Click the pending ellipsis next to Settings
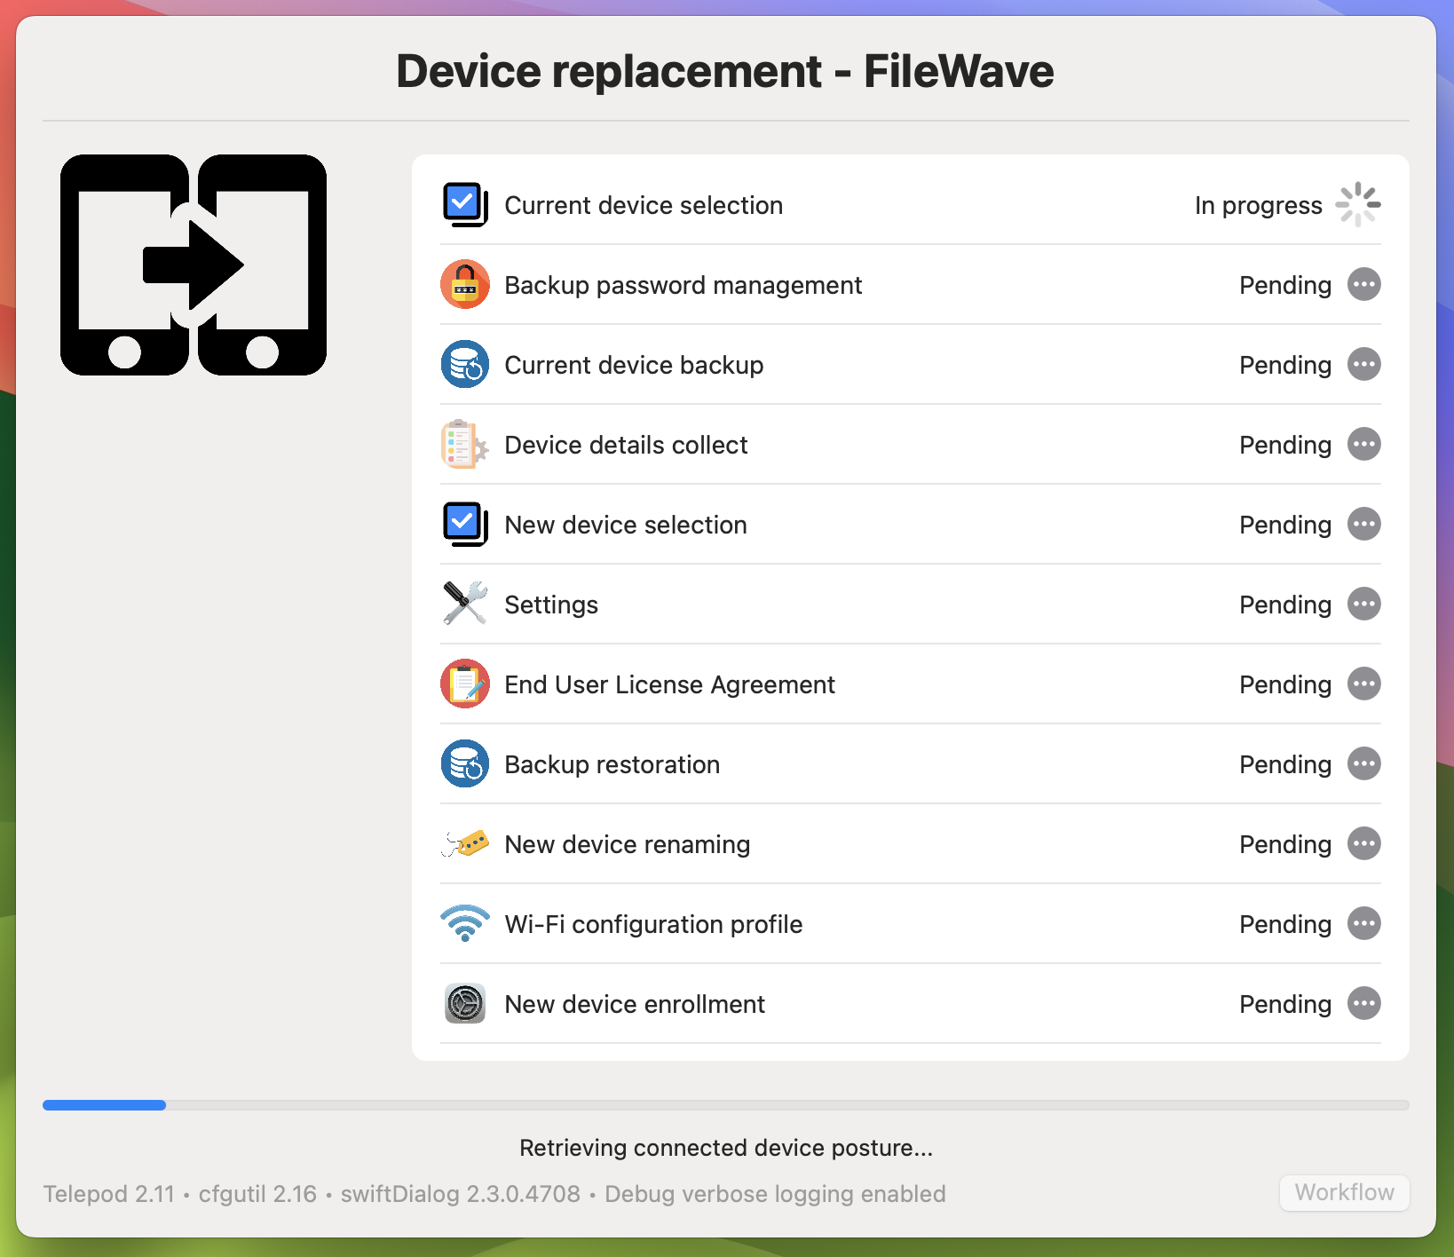Viewport: 1454px width, 1257px height. 1364,604
